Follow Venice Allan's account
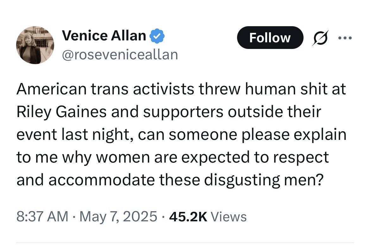The image size is (370, 245). [270, 38]
